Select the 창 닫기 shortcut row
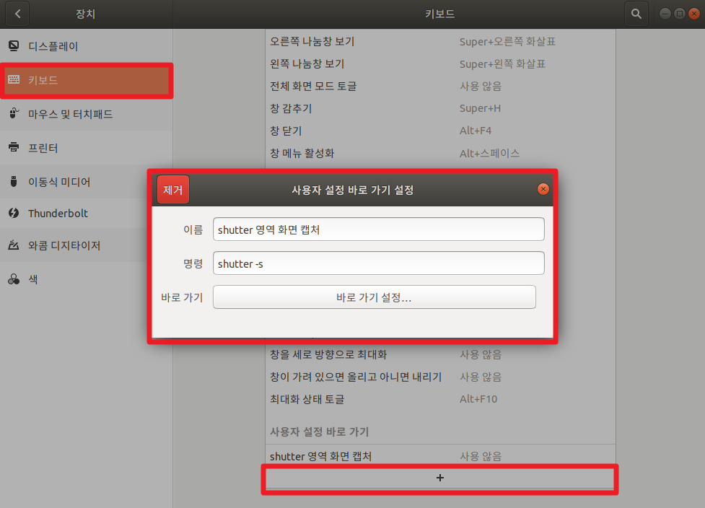The width and height of the screenshot is (705, 508). click(x=441, y=131)
